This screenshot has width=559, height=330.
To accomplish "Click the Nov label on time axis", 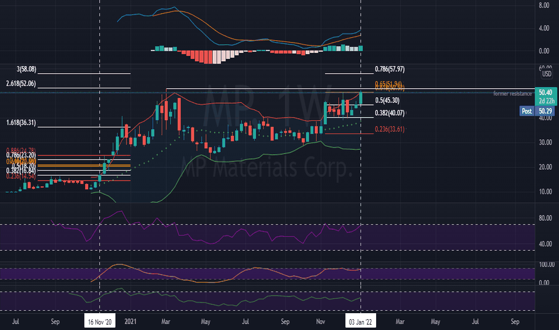I will pos(320,322).
